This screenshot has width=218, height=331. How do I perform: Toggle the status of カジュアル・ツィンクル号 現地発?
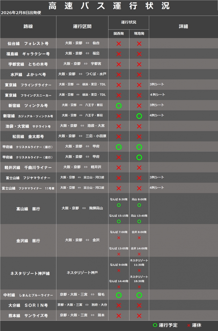coord(139,115)
